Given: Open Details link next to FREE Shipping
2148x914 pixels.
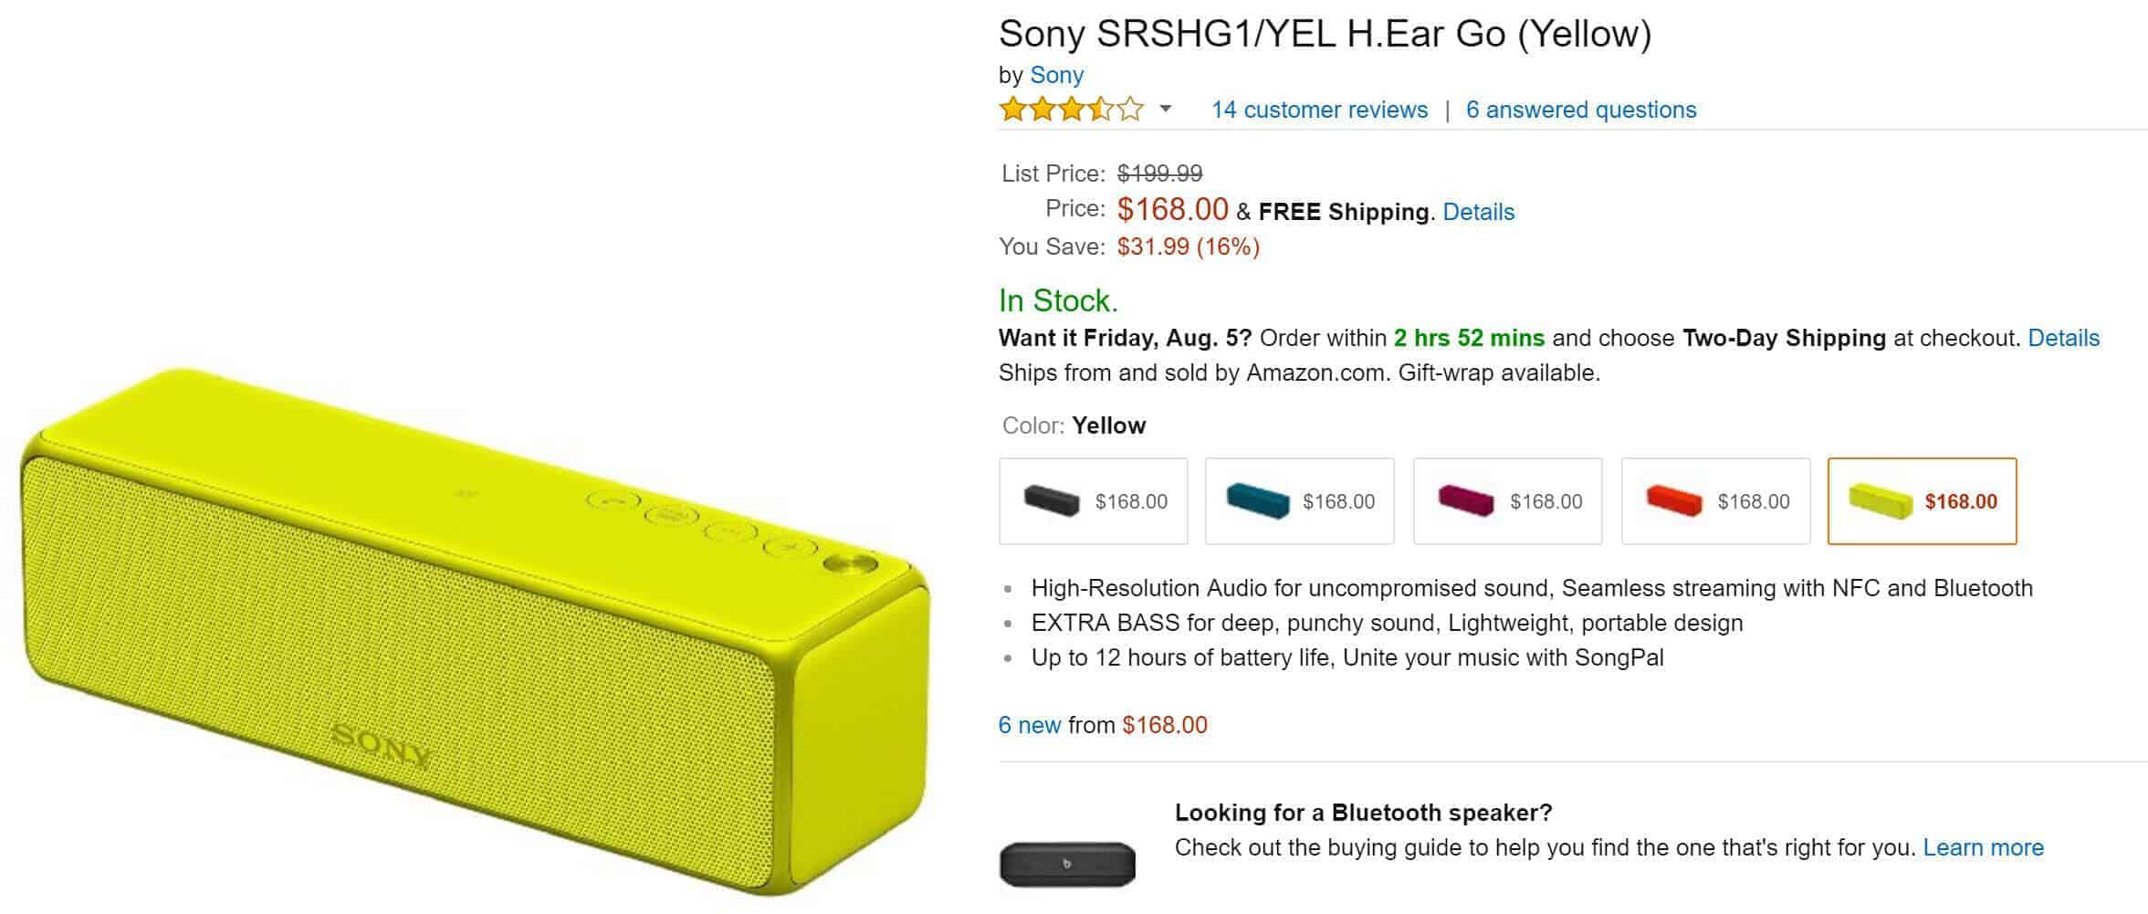Looking at the screenshot, I should coord(1478,212).
